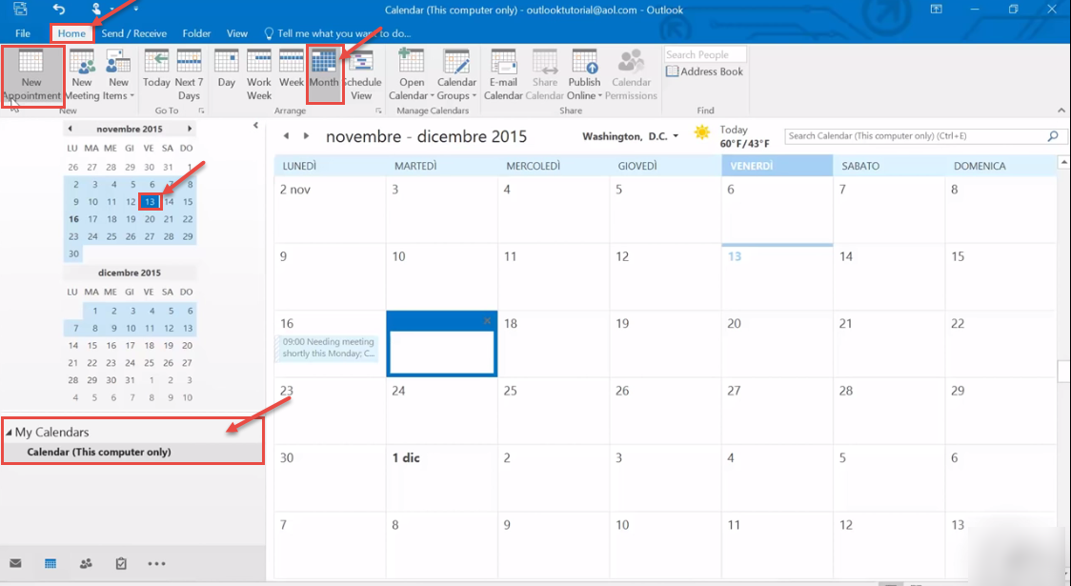1071x586 pixels.
Task: Go to previous month in mini calendar
Action: (70, 129)
